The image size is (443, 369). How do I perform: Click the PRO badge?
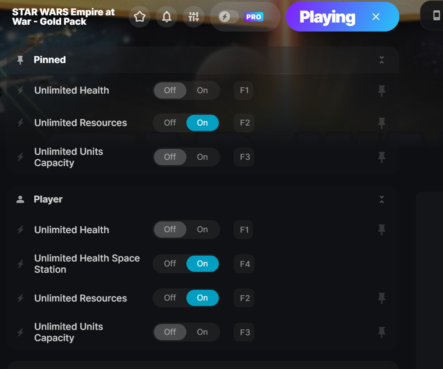click(254, 17)
